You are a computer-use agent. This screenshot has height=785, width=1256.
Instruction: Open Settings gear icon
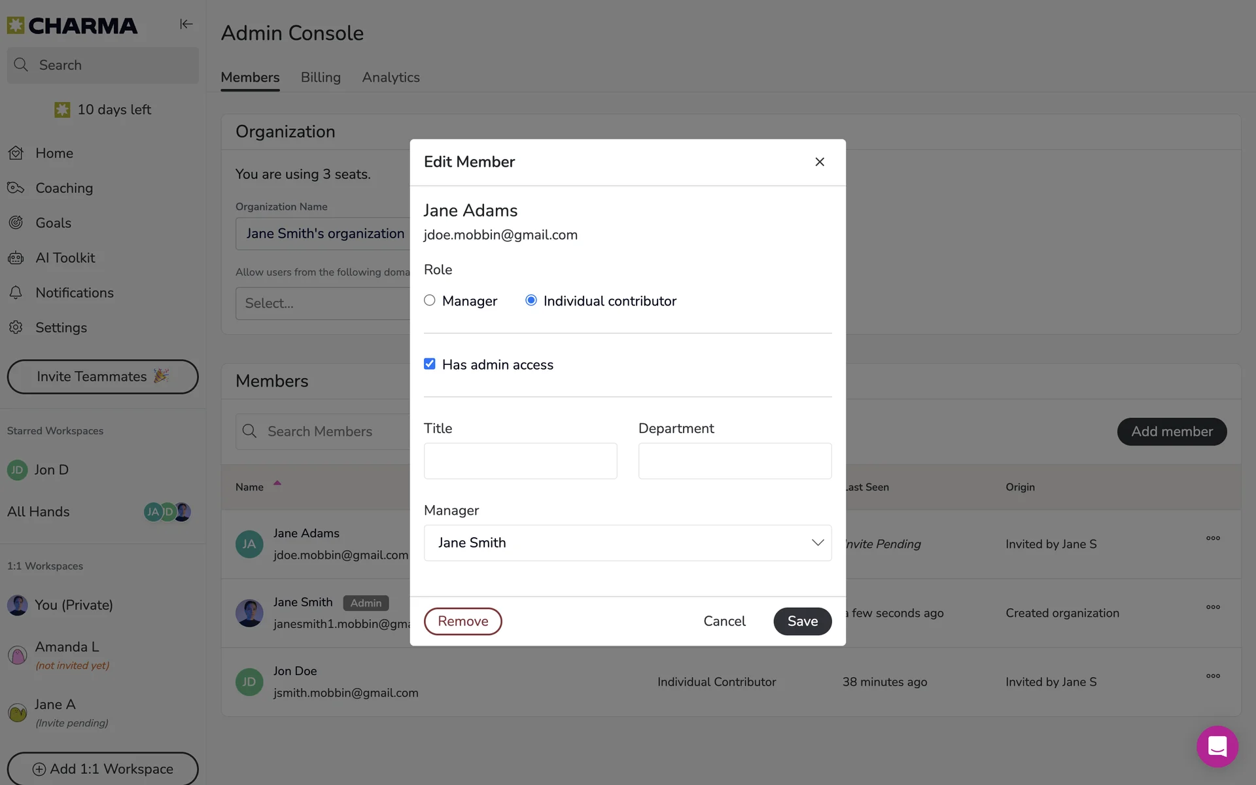tap(16, 328)
